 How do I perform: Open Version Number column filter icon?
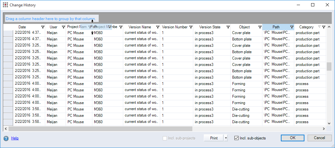(191, 27)
